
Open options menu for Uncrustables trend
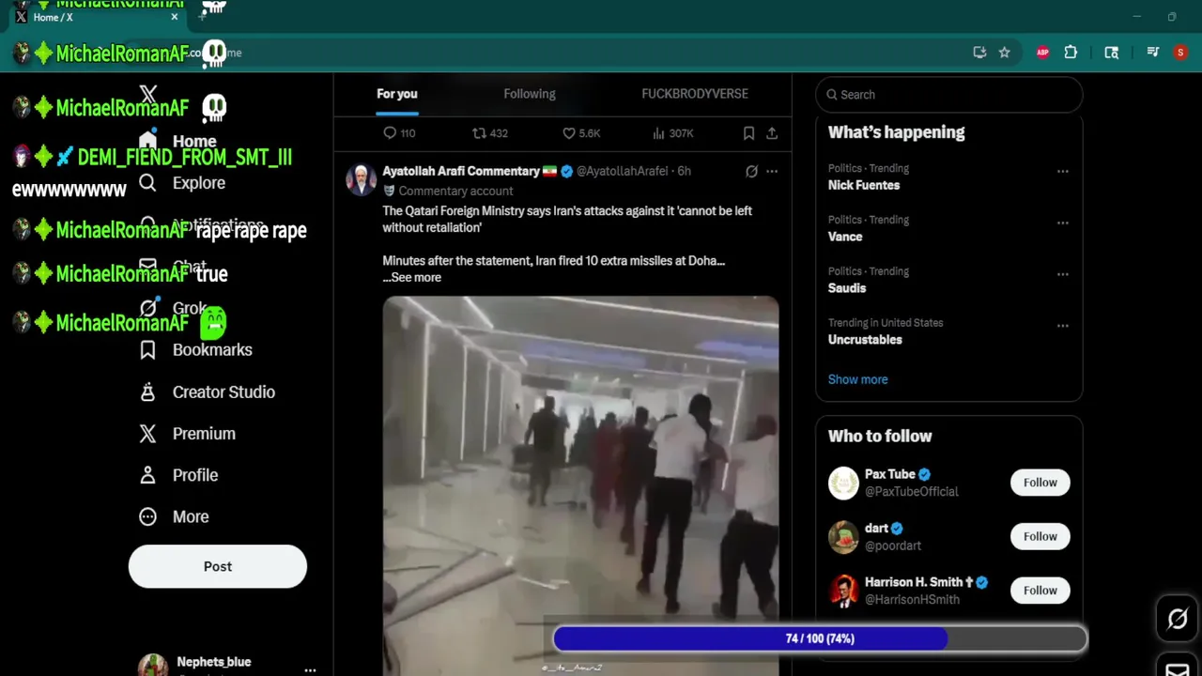click(1063, 326)
